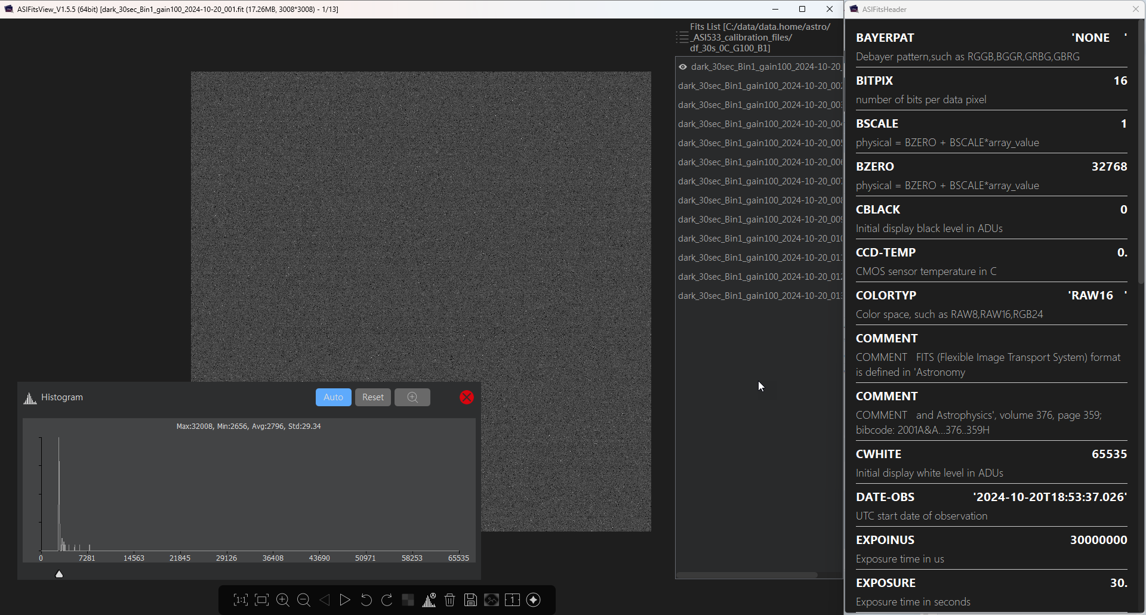The width and height of the screenshot is (1146, 615).
Task: Rotate image clockwise
Action: click(x=387, y=600)
